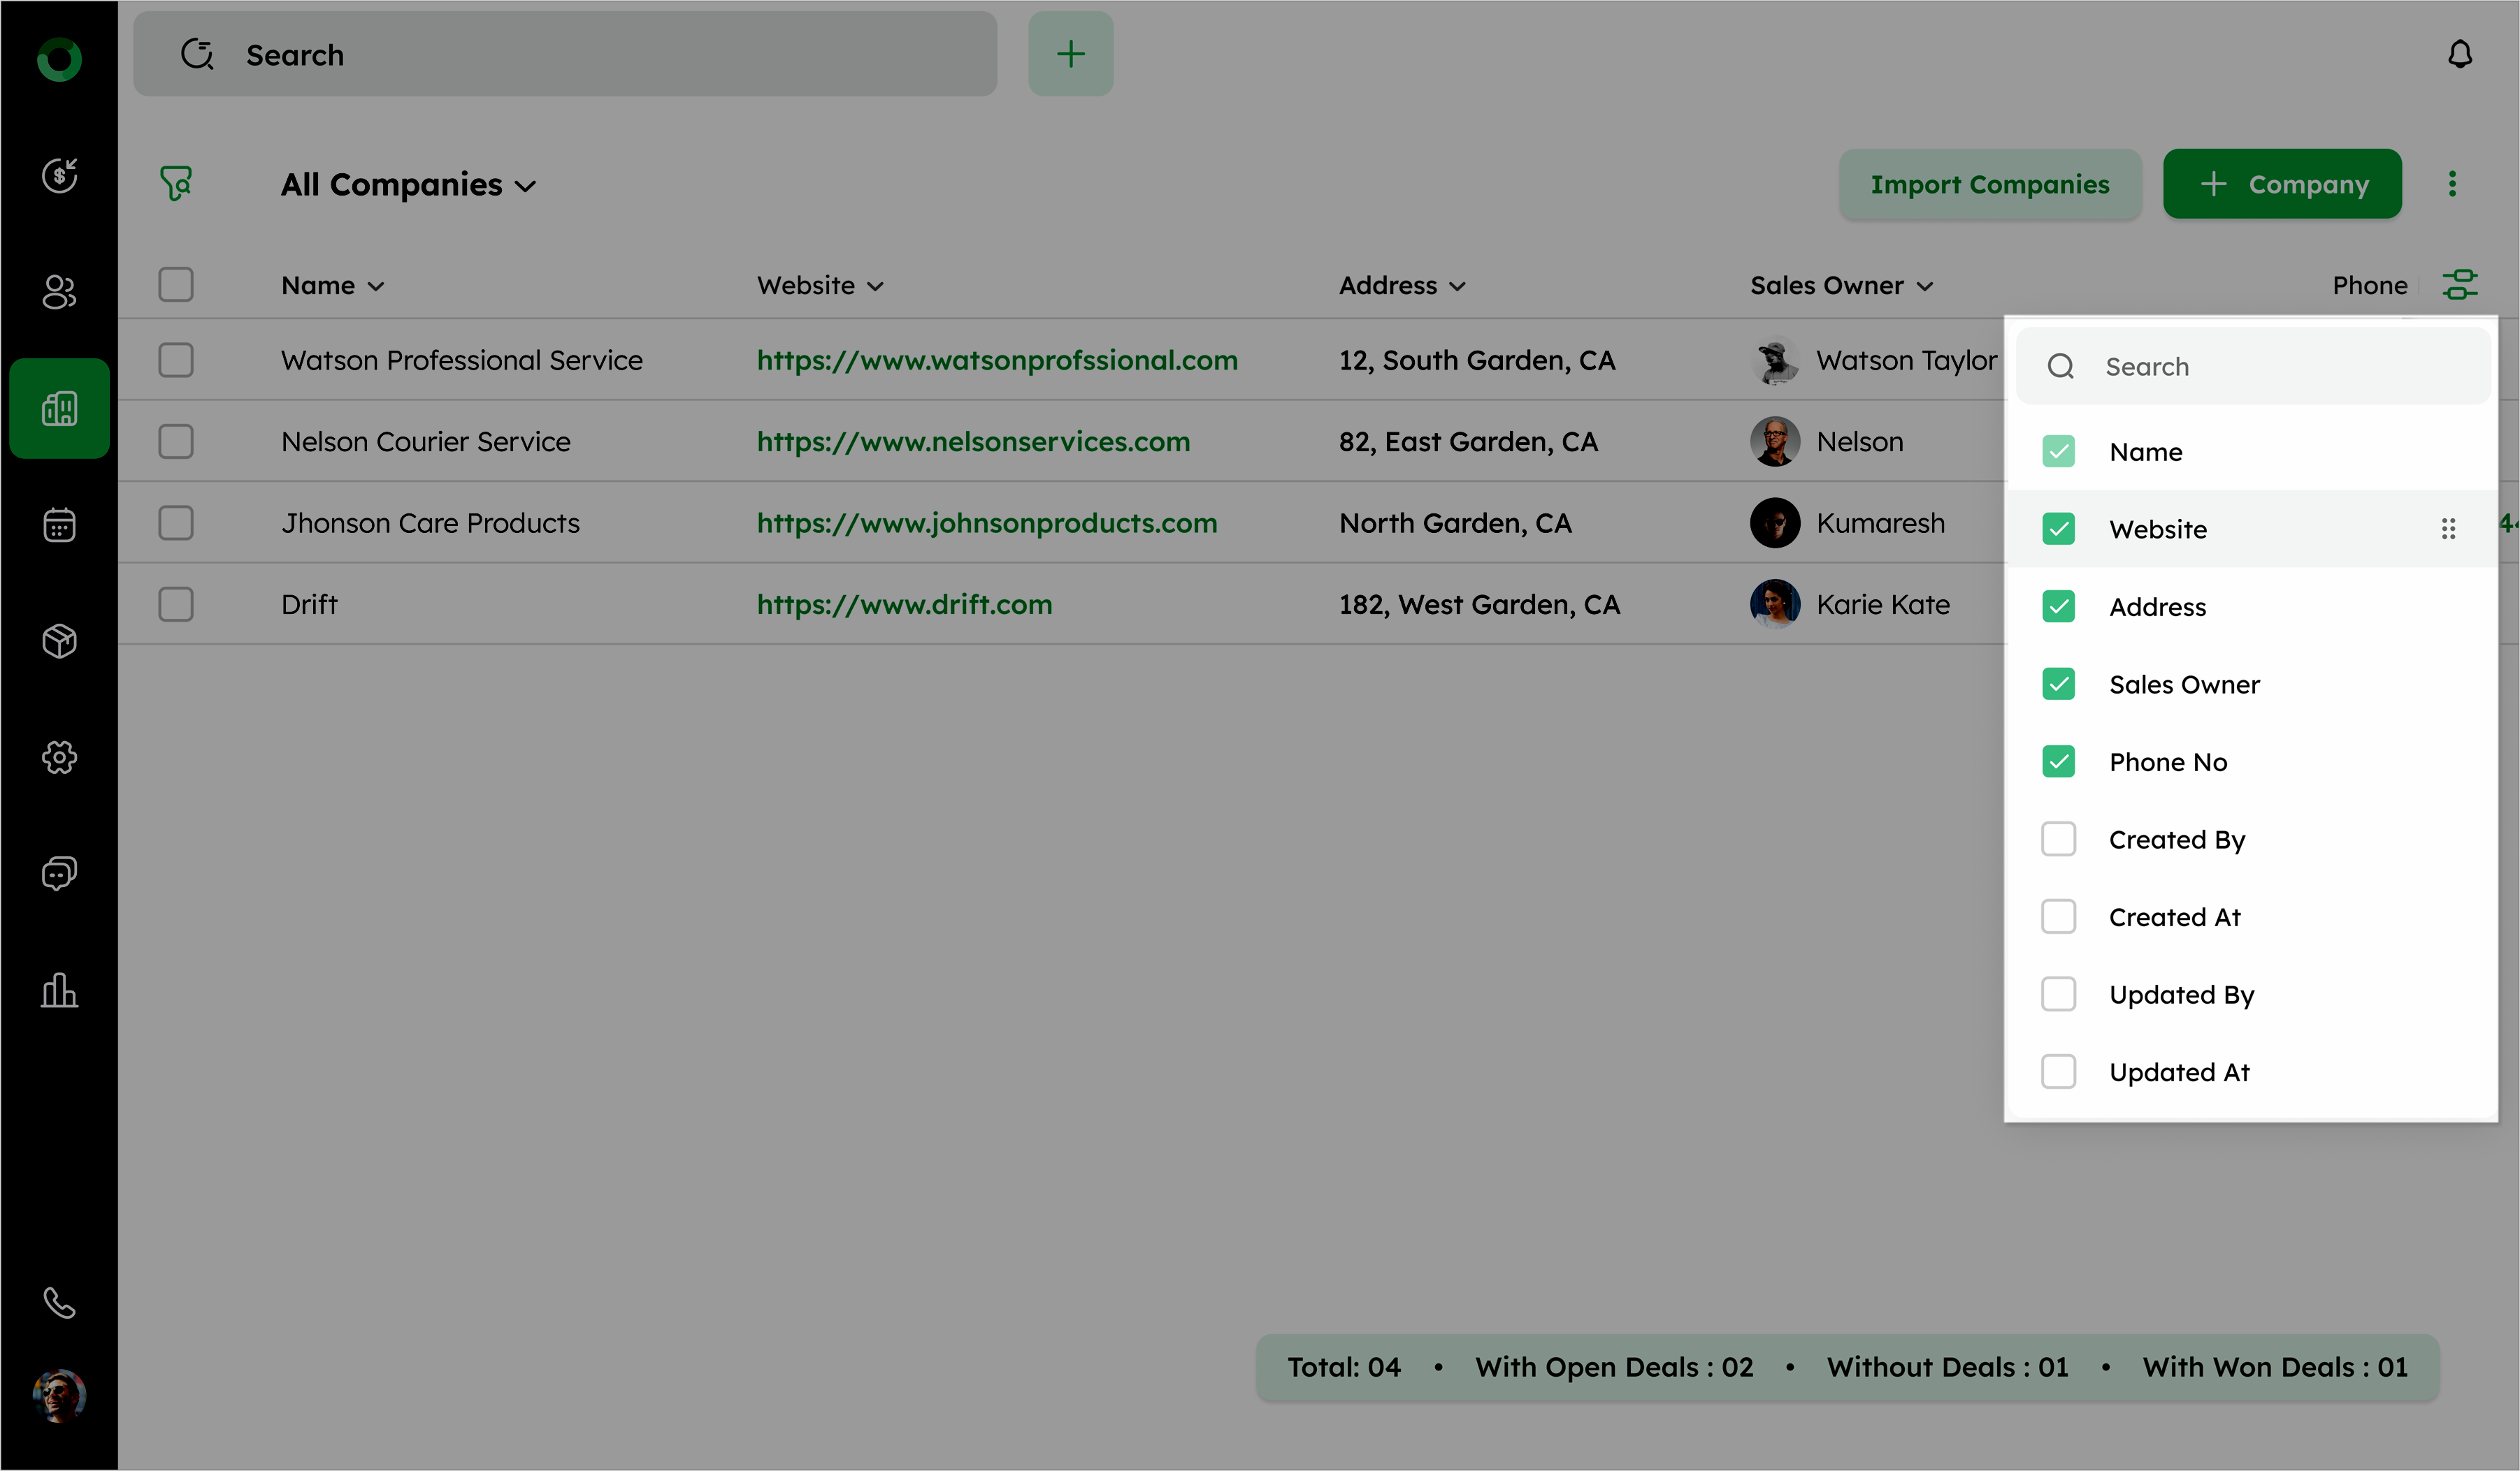Enable the Created By column checkbox
2520x1471 pixels.
(x=2058, y=840)
